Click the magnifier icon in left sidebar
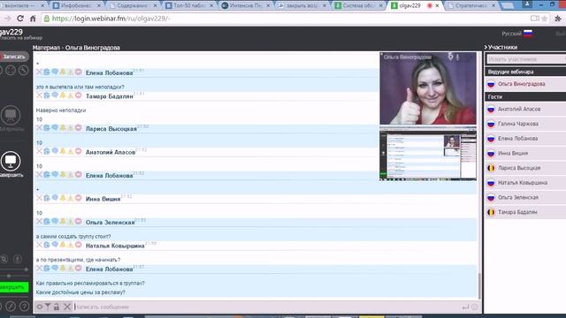 point(4,259)
